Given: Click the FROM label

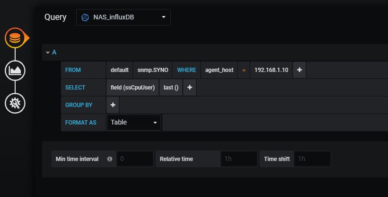Looking at the screenshot, I should pyautogui.click(x=73, y=70).
